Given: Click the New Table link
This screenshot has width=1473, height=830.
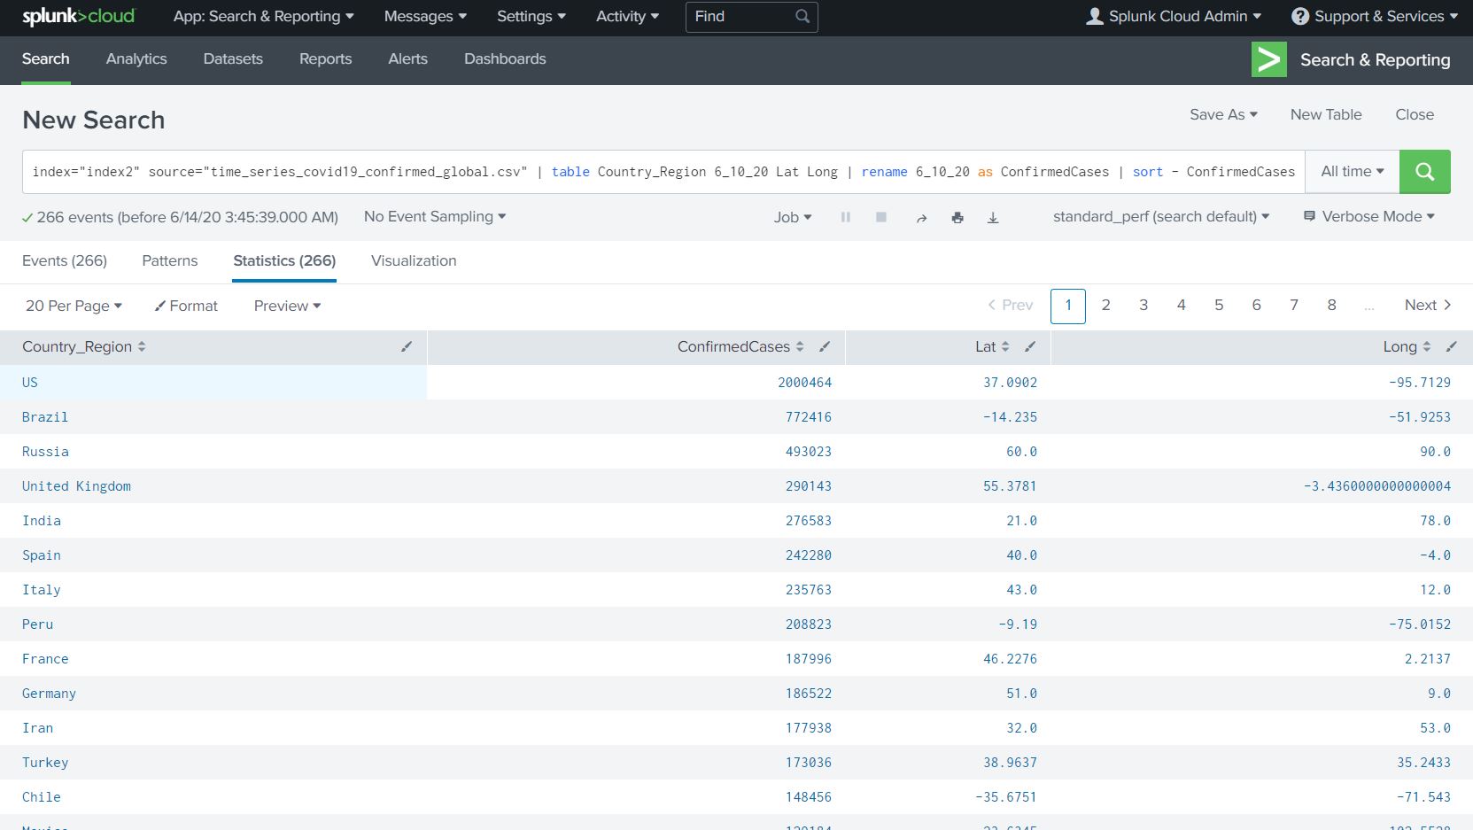Looking at the screenshot, I should (1325, 114).
